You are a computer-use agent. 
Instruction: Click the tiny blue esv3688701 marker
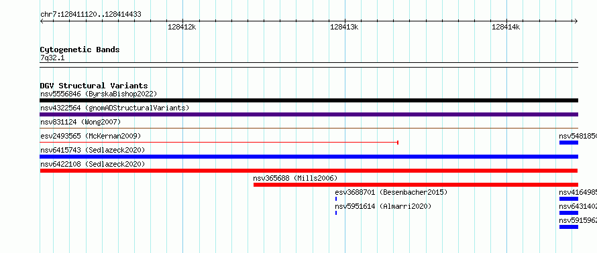336,199
